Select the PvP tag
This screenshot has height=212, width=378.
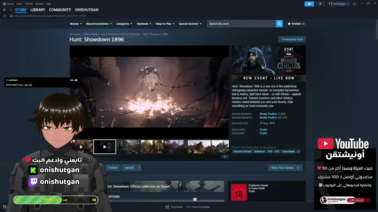click(x=277, y=151)
